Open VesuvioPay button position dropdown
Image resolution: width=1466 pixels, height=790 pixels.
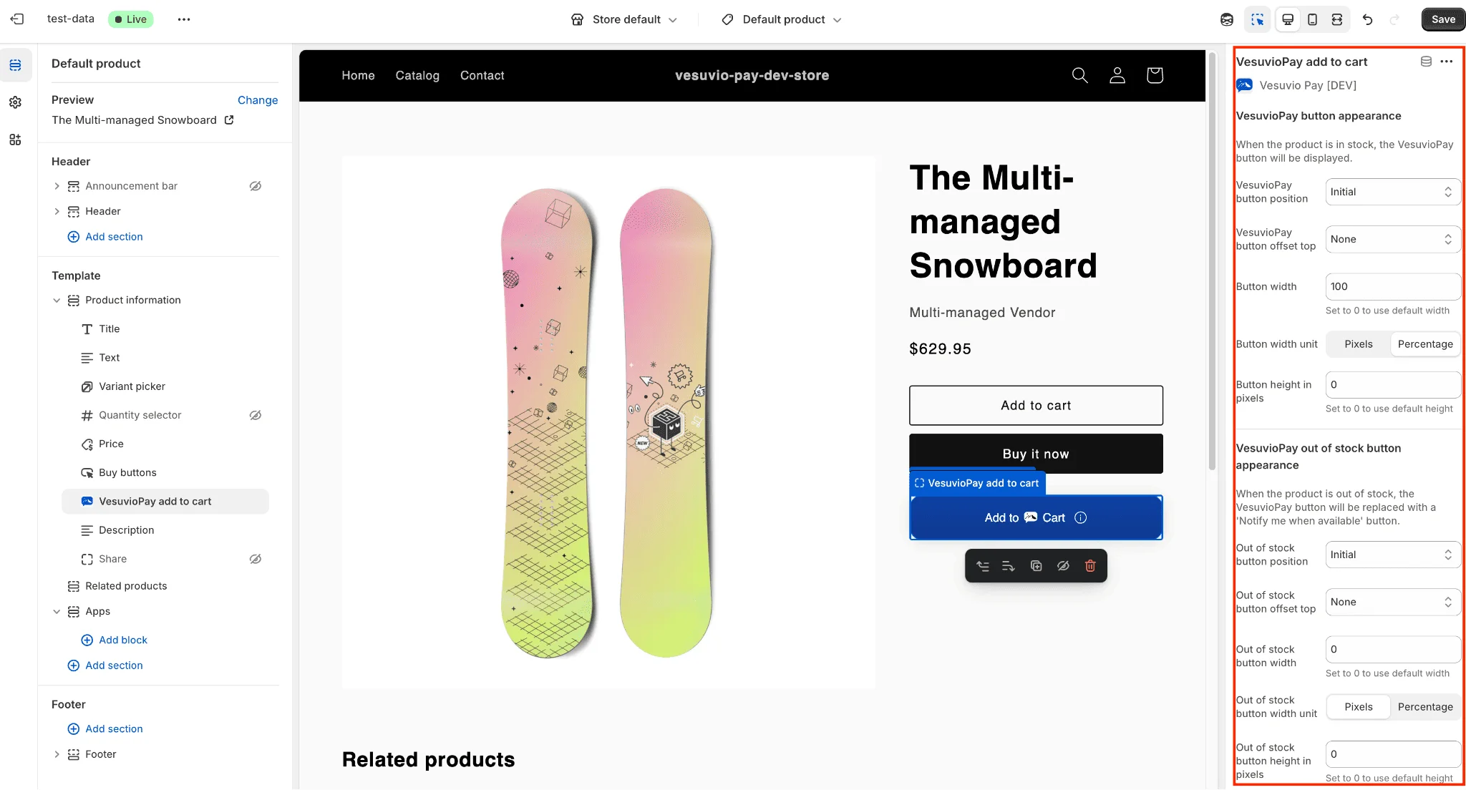(1392, 192)
